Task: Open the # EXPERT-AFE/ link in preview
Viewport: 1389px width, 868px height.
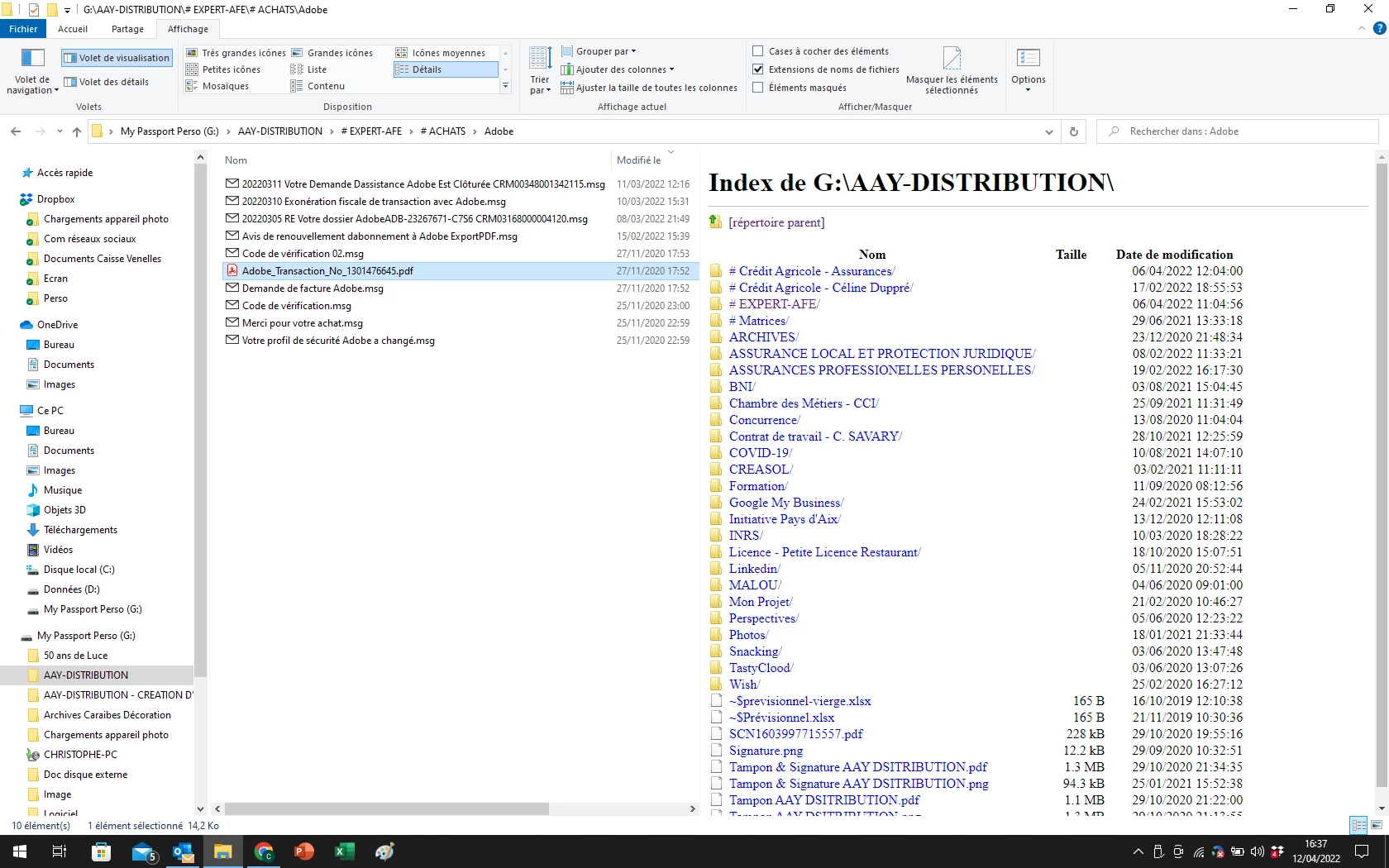Action: click(x=774, y=304)
